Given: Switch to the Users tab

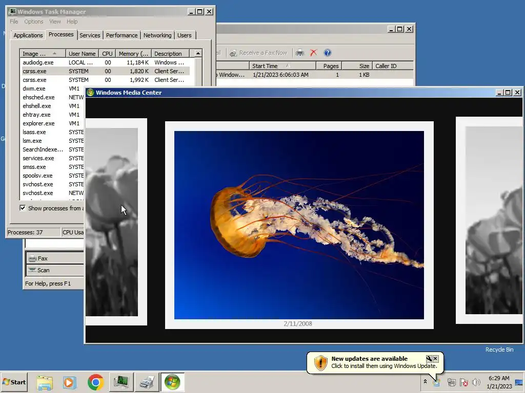Looking at the screenshot, I should [185, 35].
